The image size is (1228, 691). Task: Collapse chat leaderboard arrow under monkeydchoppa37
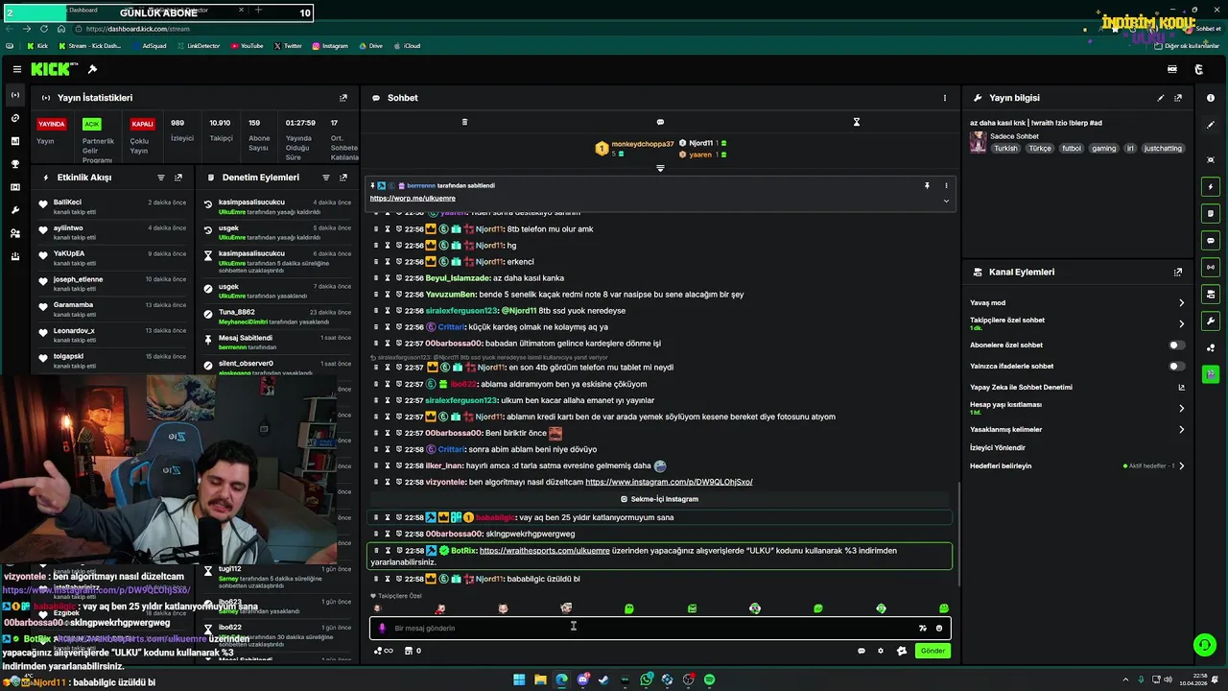pos(660,168)
